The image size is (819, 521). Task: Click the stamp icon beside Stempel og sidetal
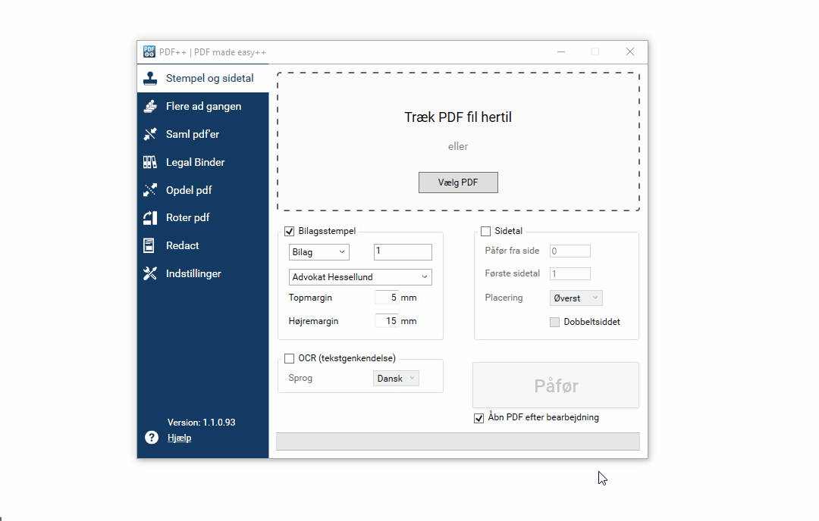point(150,78)
